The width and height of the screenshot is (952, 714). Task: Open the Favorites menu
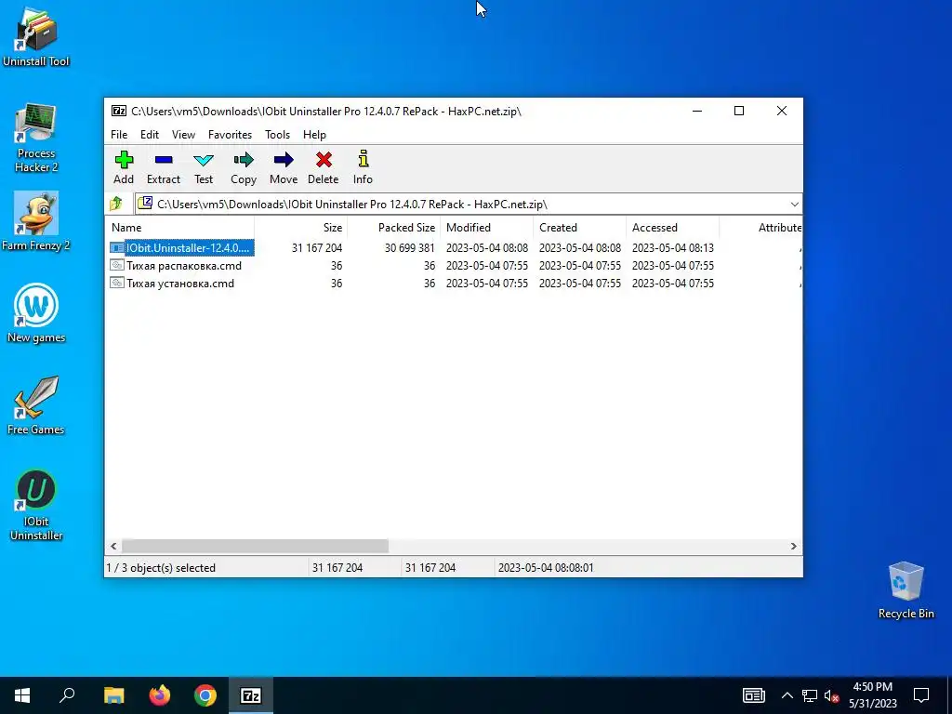tap(230, 134)
